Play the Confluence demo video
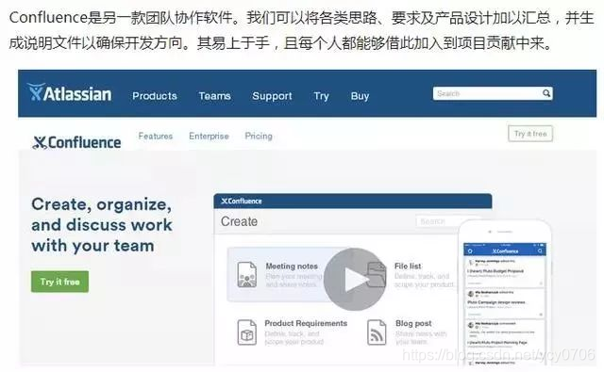604x372 pixels. (x=355, y=280)
